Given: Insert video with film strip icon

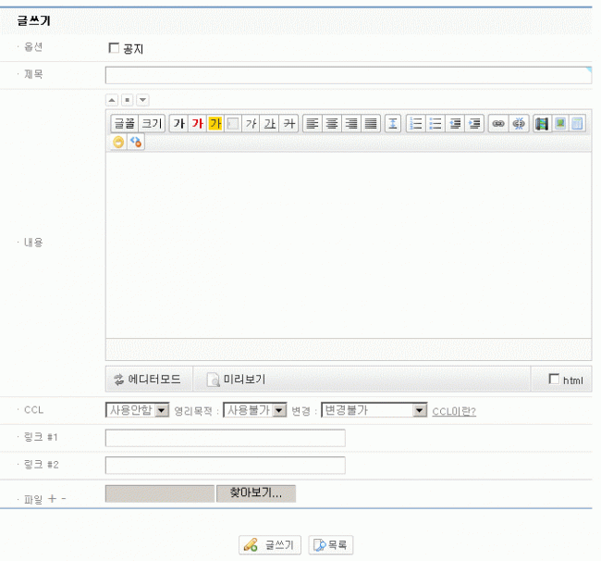Looking at the screenshot, I should (x=542, y=123).
